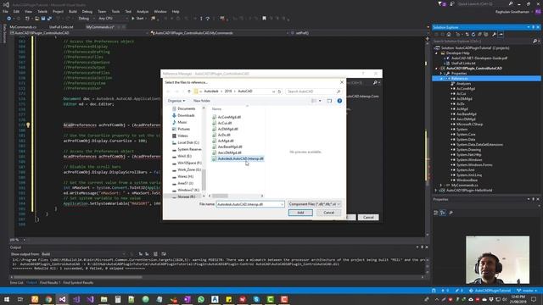Switch to the Useful Links.txt tab

61,27
